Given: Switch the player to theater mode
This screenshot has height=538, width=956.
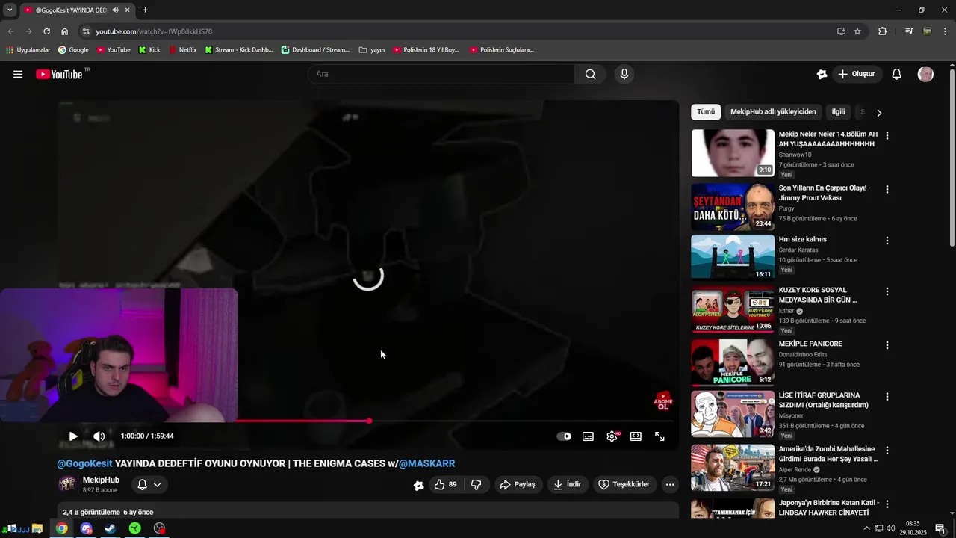Looking at the screenshot, I should click(x=636, y=436).
